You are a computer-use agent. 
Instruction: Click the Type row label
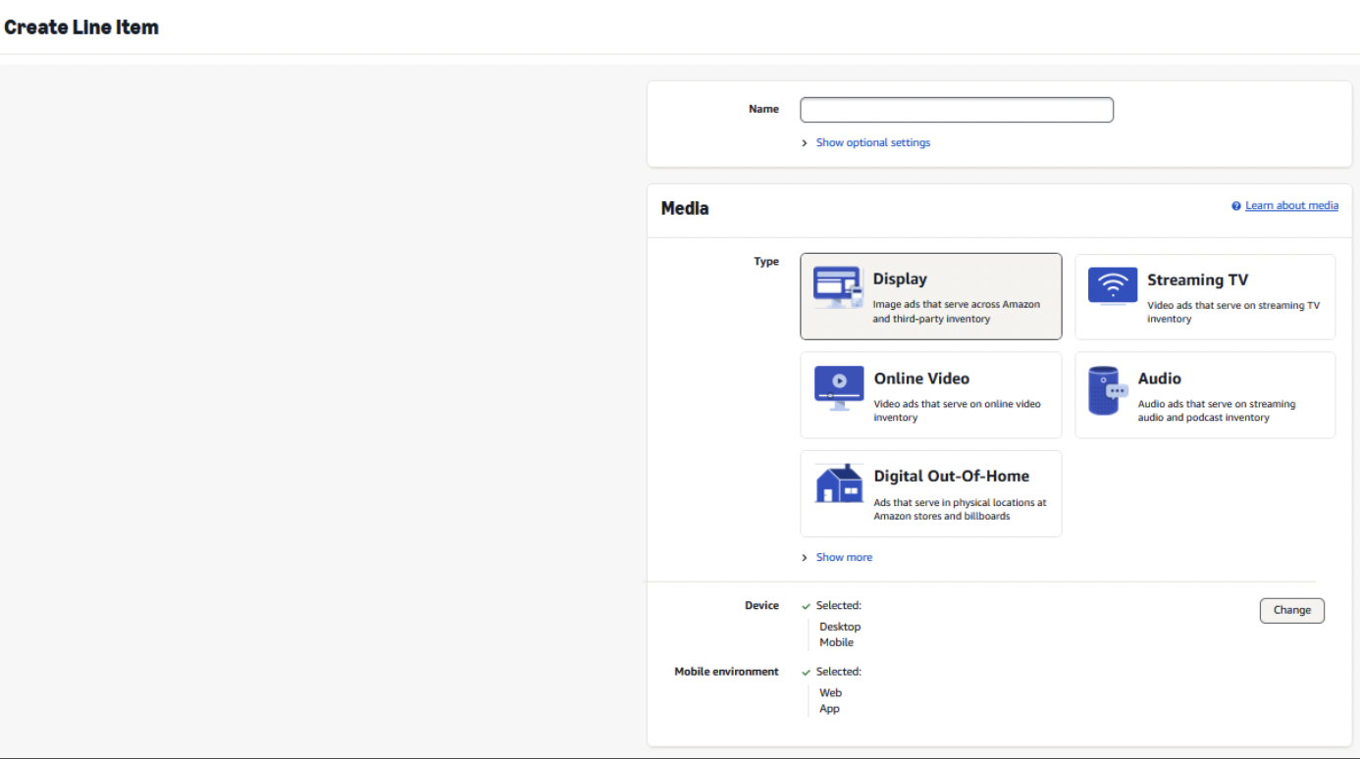[766, 262]
